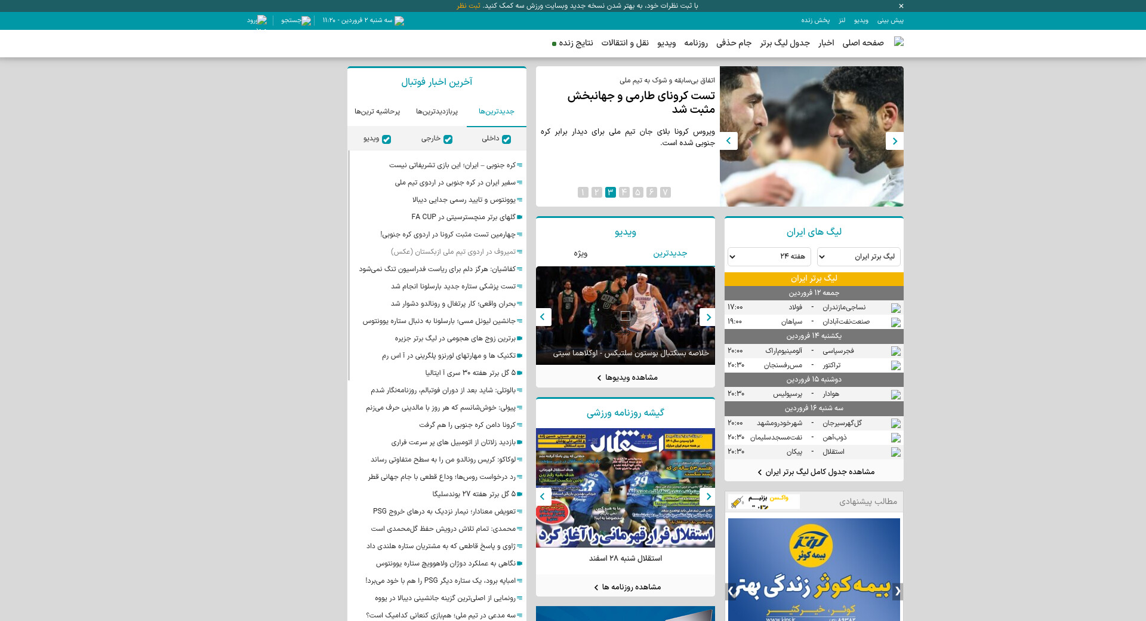1146x621 pixels.
Task: Open the بوستون سلتیکس - اوکلاهما سیتی video thumbnail
Action: coord(626,315)
